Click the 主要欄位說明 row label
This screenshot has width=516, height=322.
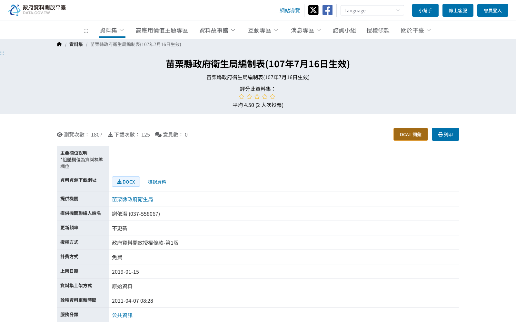click(x=74, y=153)
